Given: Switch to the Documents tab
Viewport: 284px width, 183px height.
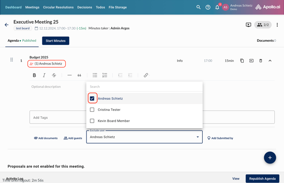Looking at the screenshot, I should pyautogui.click(x=266, y=41).
